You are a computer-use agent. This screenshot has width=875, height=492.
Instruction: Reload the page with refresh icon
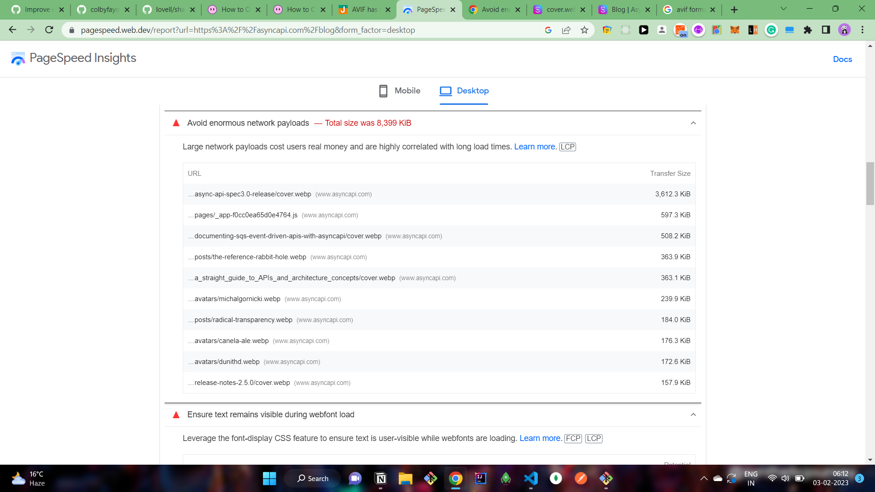point(49,30)
